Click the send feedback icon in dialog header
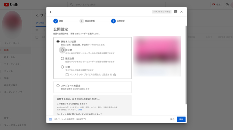The image size is (233, 130). (x=175, y=12)
